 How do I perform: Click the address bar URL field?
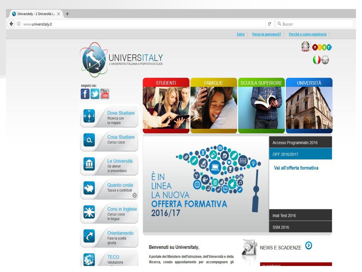tap(143, 24)
